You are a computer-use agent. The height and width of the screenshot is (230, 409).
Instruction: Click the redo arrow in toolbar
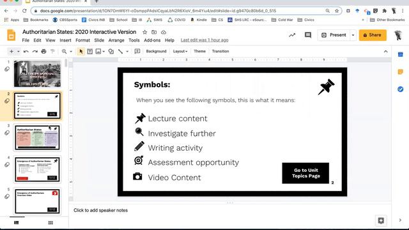(35, 51)
